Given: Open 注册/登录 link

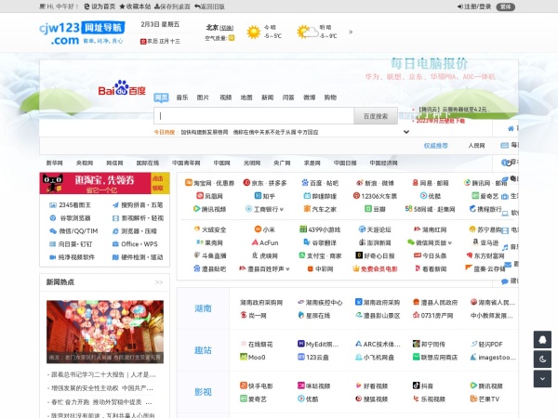Looking at the screenshot, I should (474, 7).
